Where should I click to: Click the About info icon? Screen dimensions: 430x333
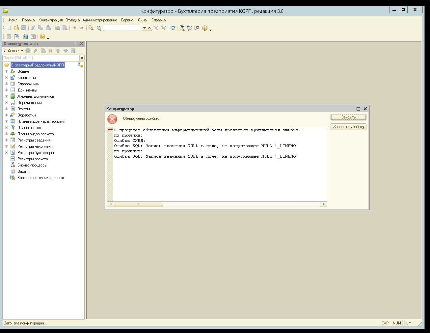pyautogui.click(x=204, y=28)
